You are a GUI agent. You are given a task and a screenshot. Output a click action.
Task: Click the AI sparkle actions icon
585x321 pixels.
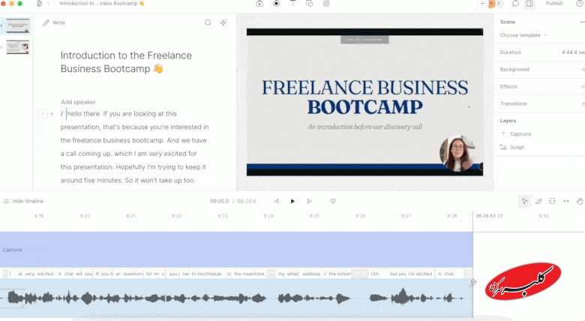(223, 22)
